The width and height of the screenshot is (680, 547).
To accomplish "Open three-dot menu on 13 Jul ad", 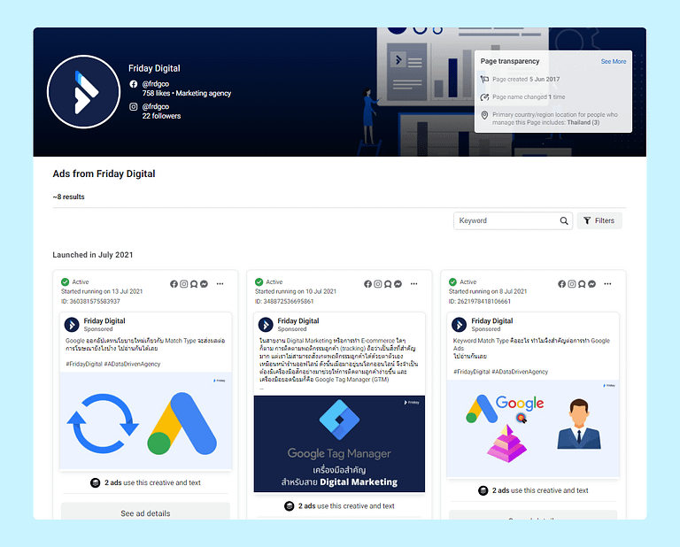I will pyautogui.click(x=220, y=284).
